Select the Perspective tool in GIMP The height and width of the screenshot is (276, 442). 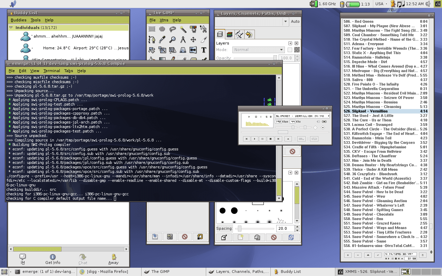click(183, 50)
